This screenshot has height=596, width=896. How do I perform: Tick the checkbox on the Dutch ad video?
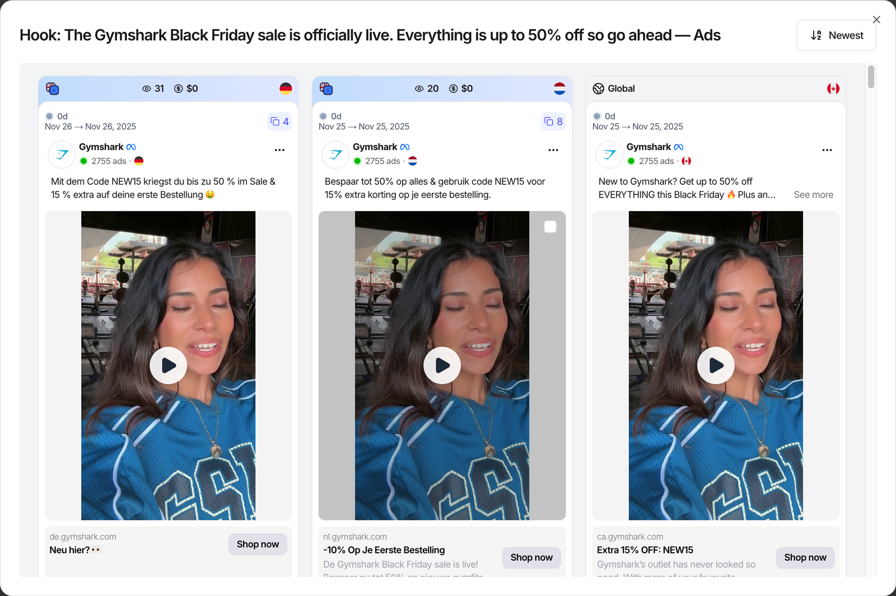[x=550, y=227]
